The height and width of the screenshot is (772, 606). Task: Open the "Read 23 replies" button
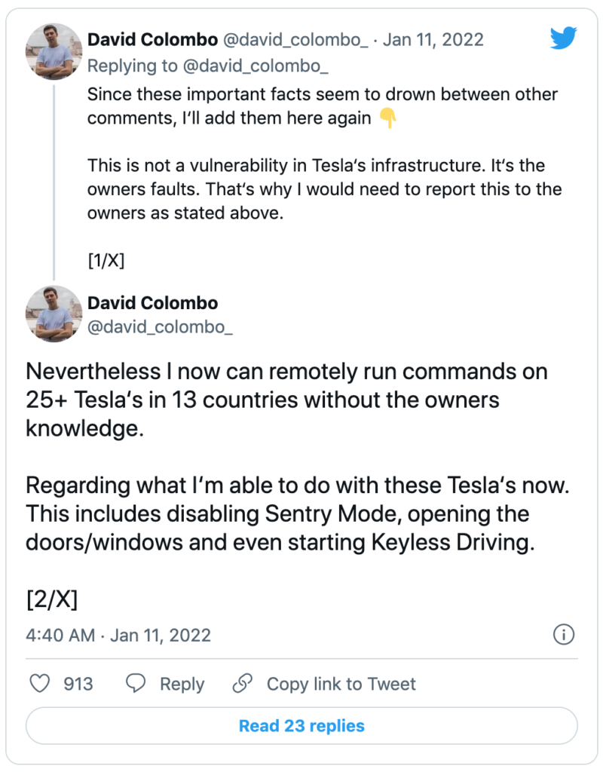coord(301,726)
